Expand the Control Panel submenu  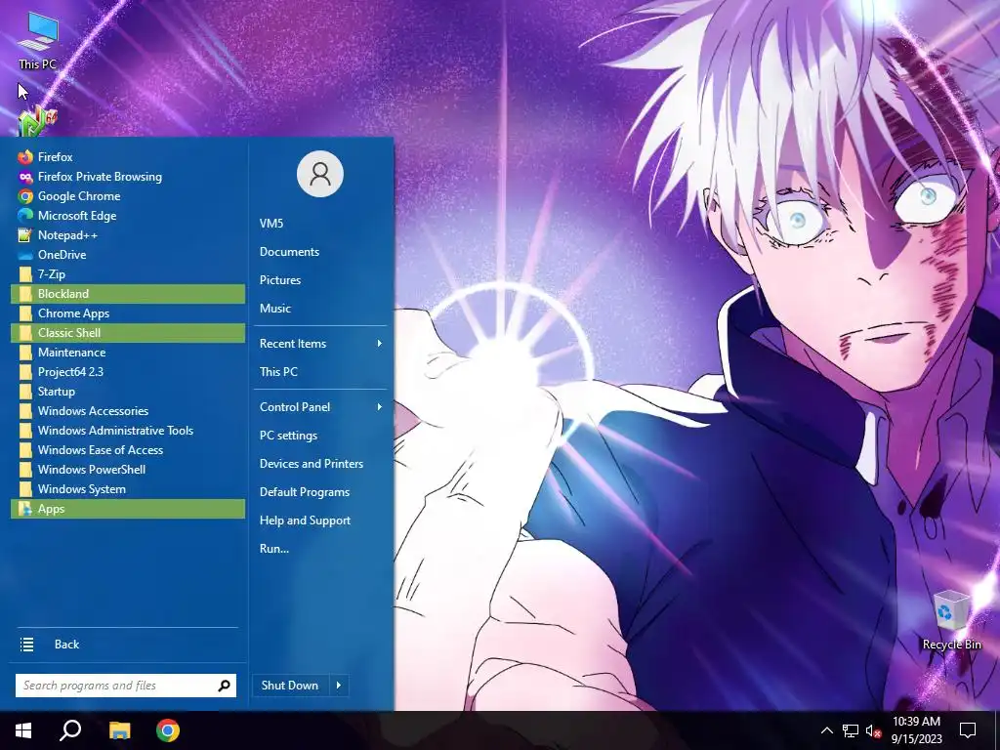click(320, 407)
